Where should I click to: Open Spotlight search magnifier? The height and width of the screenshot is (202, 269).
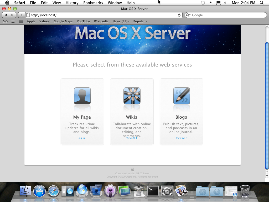pyautogui.click(x=262, y=3)
